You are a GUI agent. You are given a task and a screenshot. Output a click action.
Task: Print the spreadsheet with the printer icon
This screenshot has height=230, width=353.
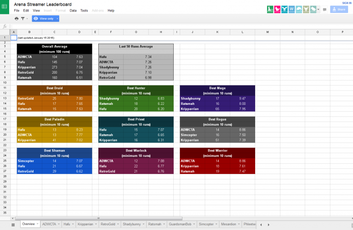click(17, 18)
